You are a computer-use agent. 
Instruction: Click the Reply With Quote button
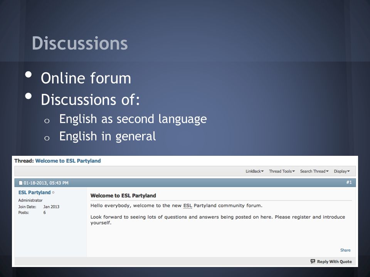[x=331, y=262]
